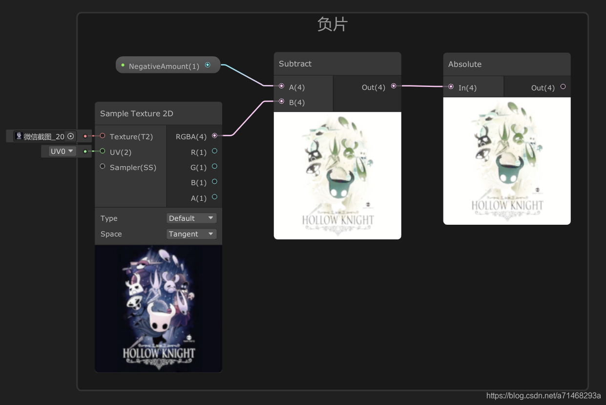Click the UV(2) input port

[x=103, y=151]
